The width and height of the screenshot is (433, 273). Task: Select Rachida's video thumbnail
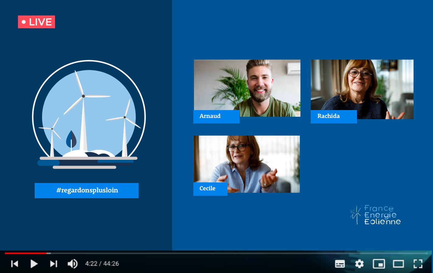(x=362, y=85)
